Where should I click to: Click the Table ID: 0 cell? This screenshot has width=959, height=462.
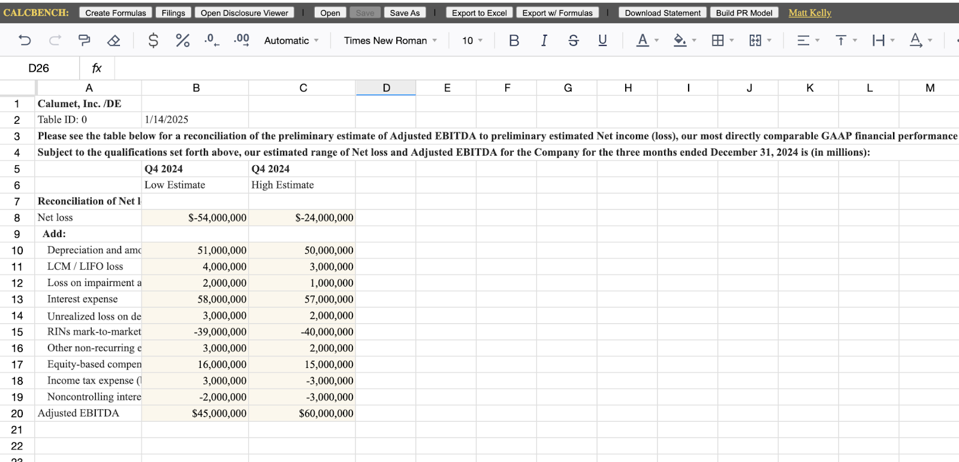pos(89,120)
